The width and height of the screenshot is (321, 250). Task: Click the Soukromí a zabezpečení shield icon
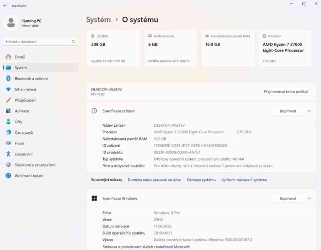[8, 165]
